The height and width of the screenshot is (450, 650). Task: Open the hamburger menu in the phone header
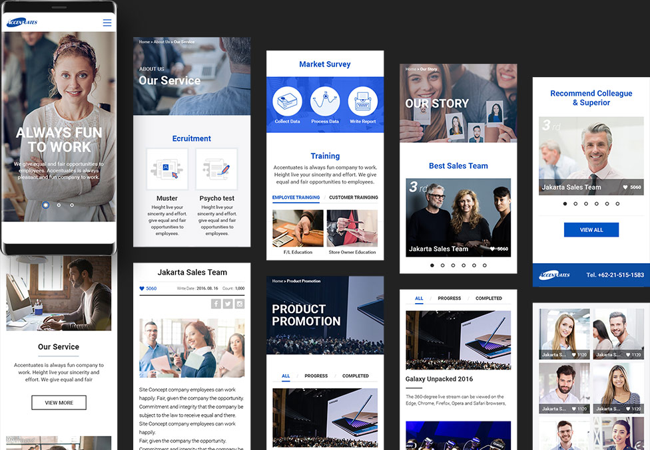coord(107,23)
